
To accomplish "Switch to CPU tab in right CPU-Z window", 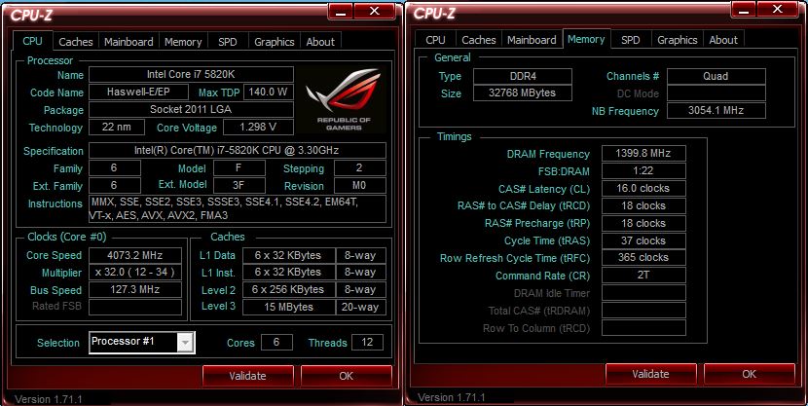I will click(435, 40).
